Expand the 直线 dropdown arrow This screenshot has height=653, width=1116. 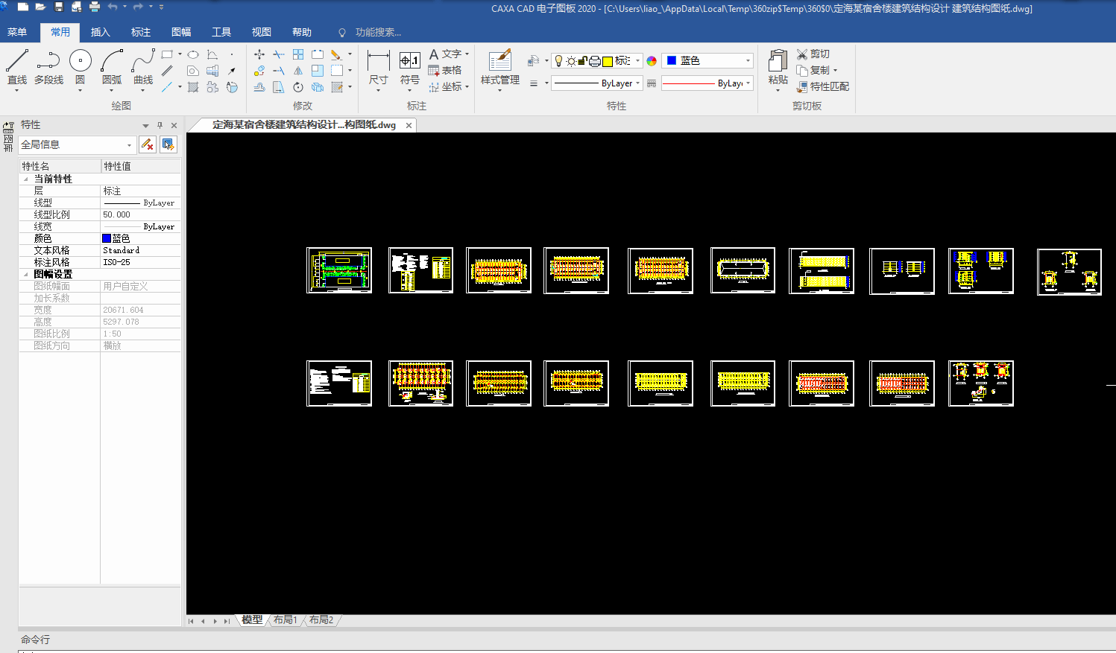pos(16,91)
